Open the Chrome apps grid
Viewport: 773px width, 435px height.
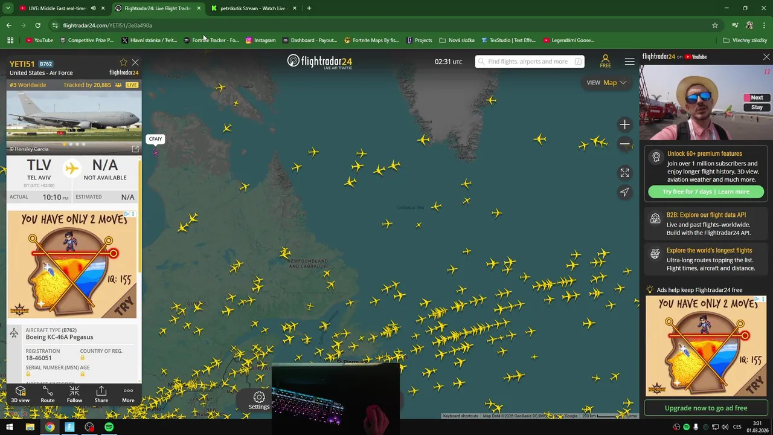pyautogui.click(x=10, y=40)
